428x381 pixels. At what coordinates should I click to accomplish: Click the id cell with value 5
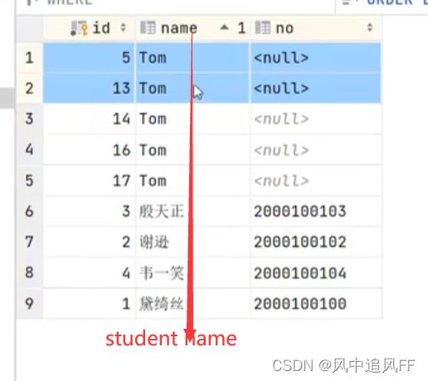coord(89,58)
